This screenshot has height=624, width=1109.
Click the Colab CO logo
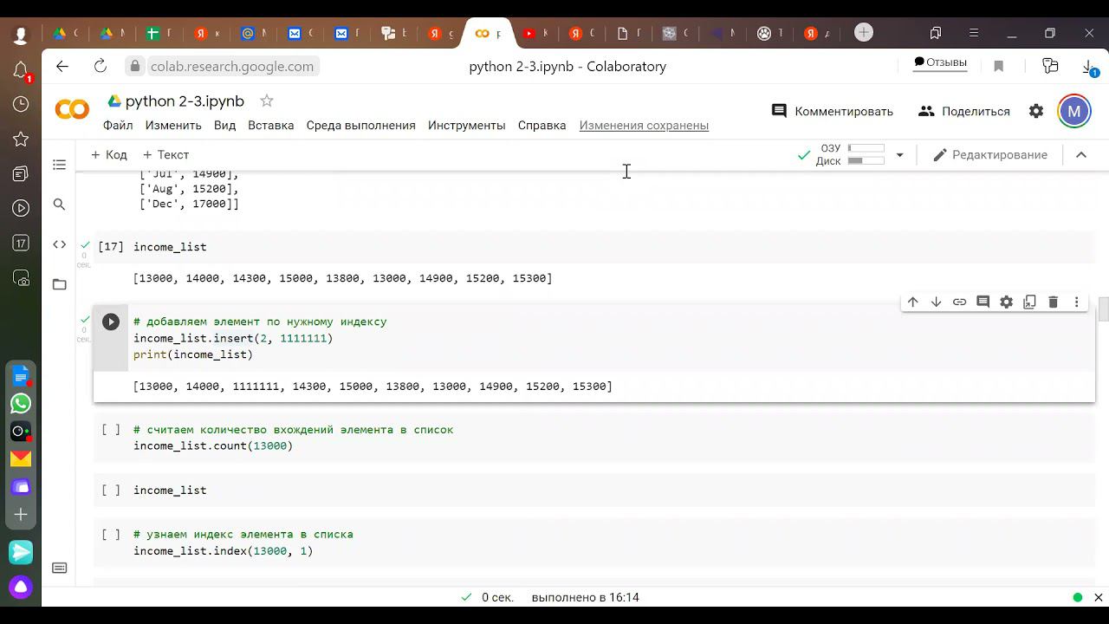[72, 110]
